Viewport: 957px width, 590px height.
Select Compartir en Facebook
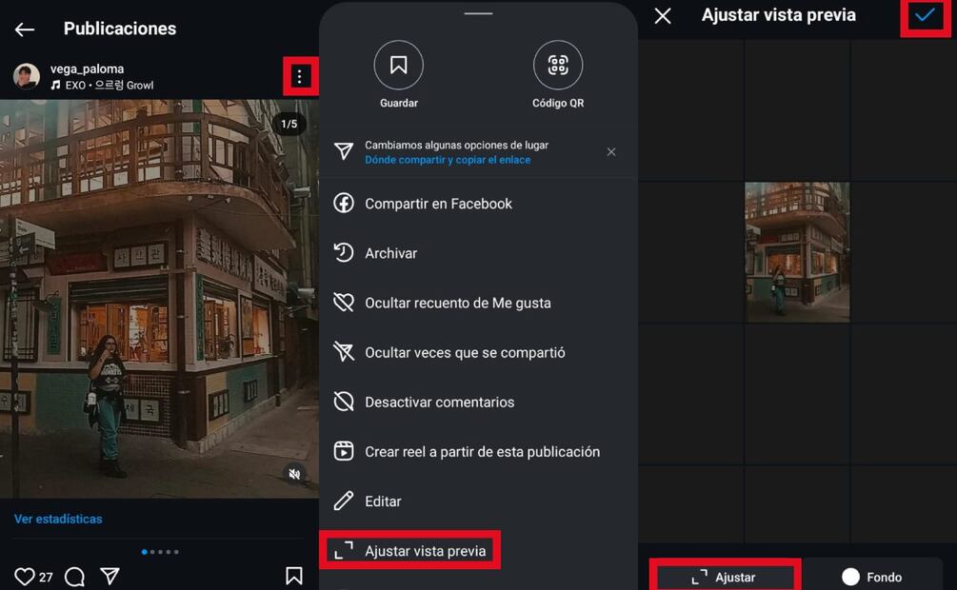pos(438,204)
